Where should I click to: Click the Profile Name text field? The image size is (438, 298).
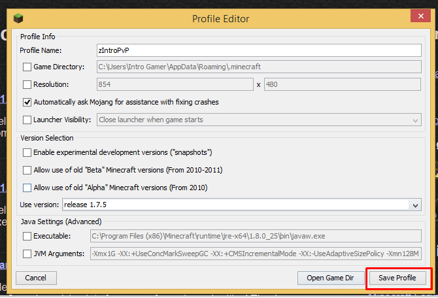pos(259,50)
